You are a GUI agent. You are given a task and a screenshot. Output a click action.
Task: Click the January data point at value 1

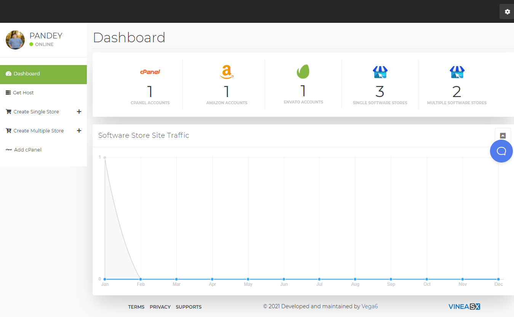click(105, 158)
